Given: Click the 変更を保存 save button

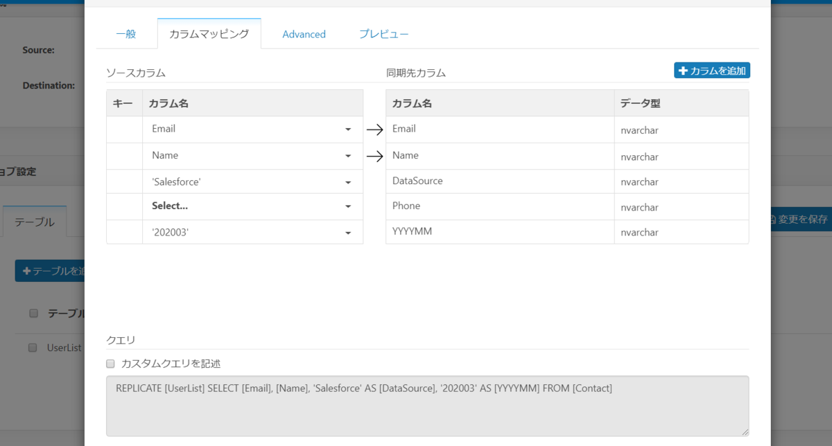Looking at the screenshot, I should coord(799,219).
